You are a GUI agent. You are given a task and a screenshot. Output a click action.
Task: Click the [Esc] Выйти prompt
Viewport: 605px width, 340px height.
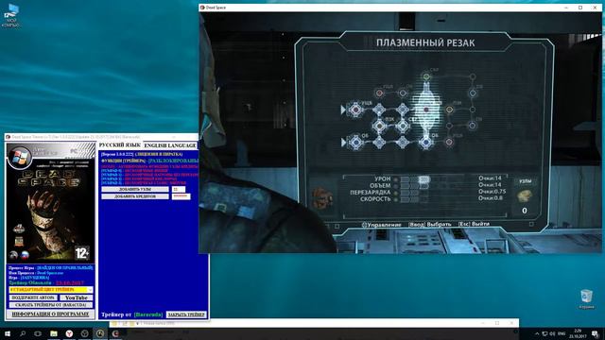click(474, 224)
